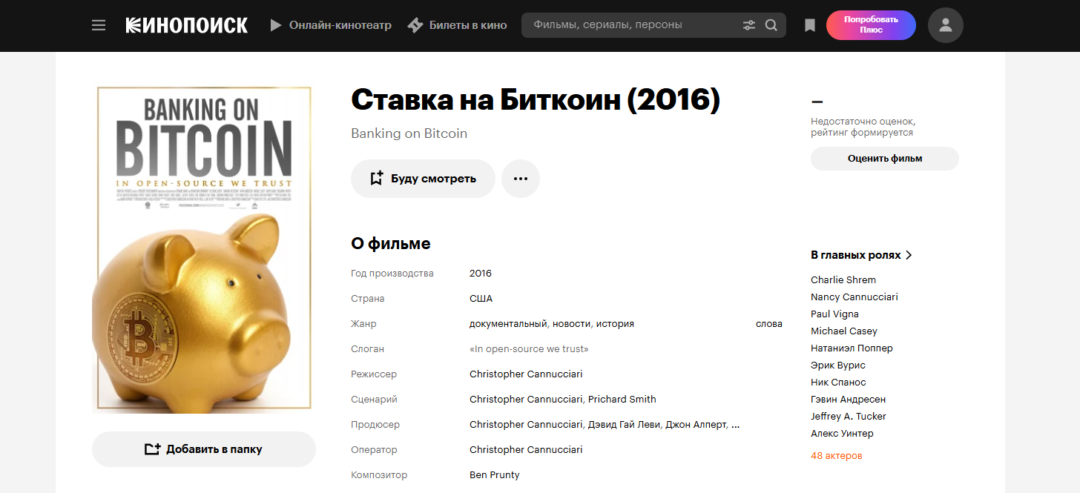Click title Ставка на Биткоин (2016)
This screenshot has width=1080, height=493.
coord(536,100)
